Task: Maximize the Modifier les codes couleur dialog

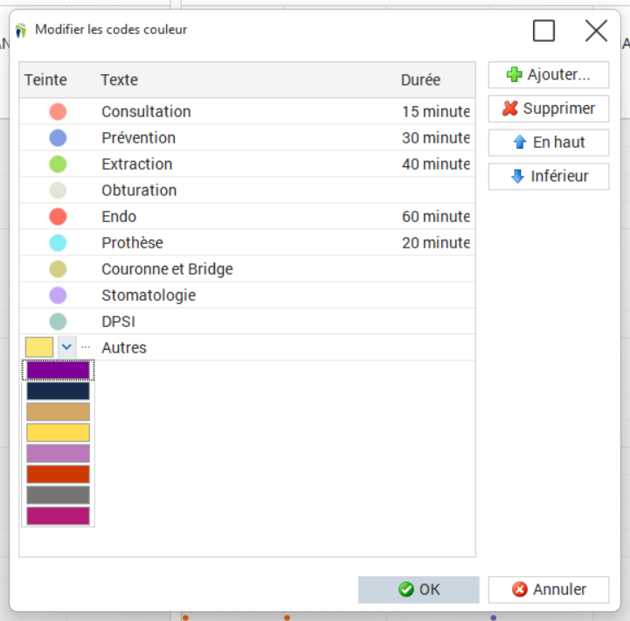Action: 543,31
